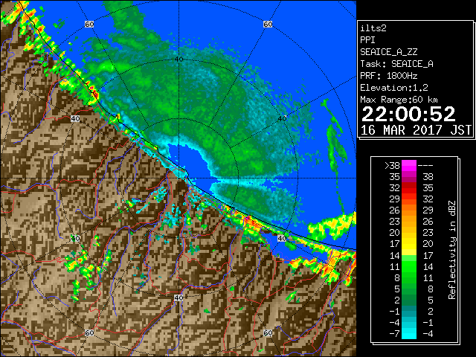Click the 40 km label due north

(x=178, y=59)
